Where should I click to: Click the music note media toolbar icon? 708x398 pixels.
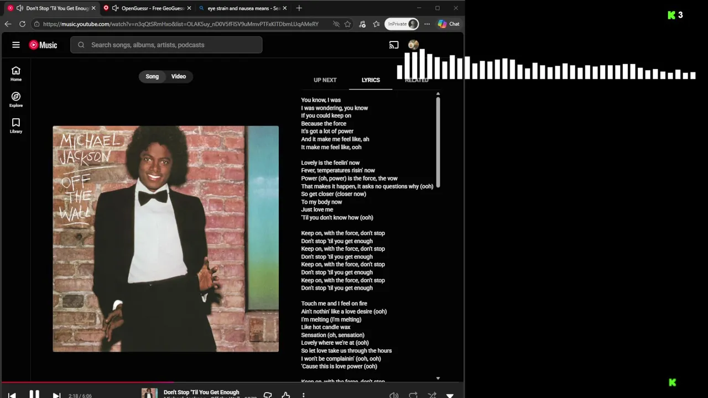click(x=362, y=24)
